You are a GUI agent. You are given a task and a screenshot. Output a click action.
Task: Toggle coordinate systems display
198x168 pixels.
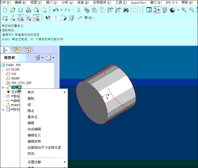point(29,18)
